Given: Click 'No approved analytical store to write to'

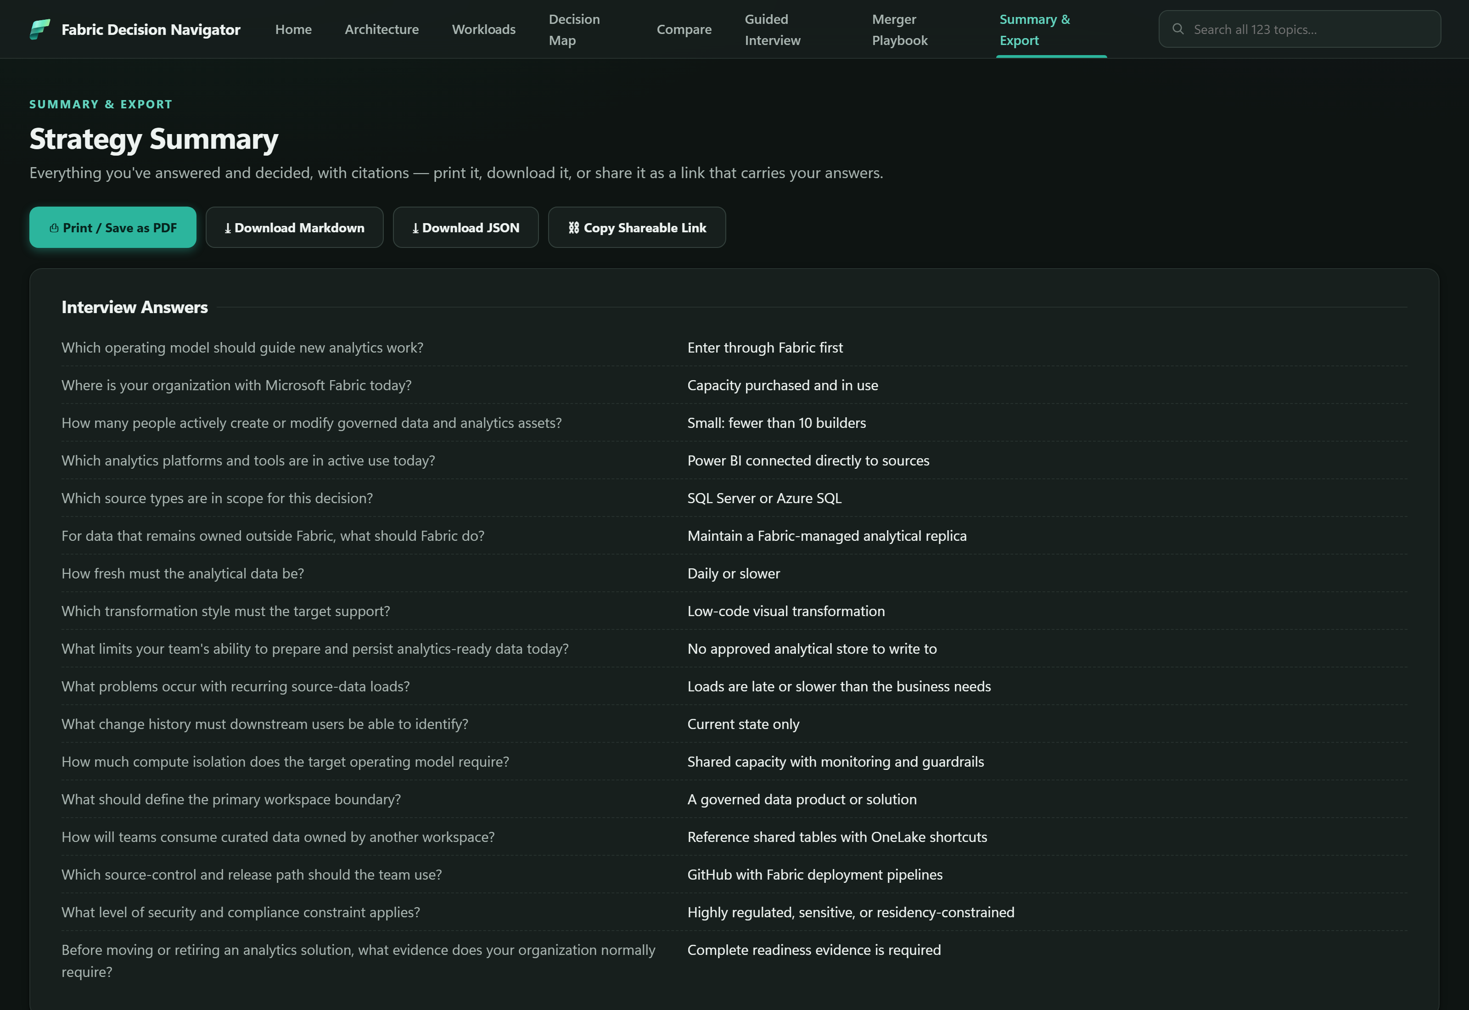Looking at the screenshot, I should pos(812,649).
